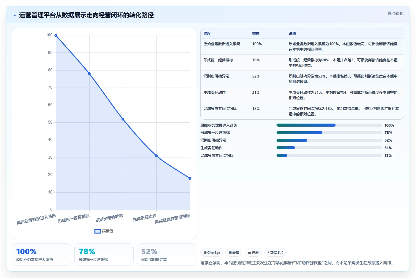Select the table cell 形成统一经营指标
Viewport: 416px width, 278px height.
pos(218,60)
